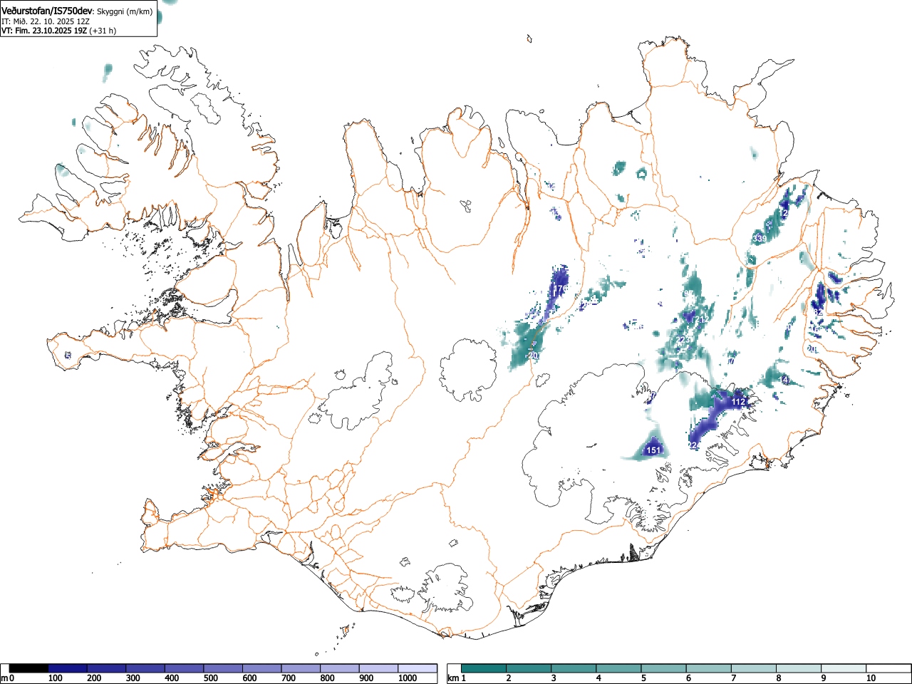Viewport: 912px width, 684px height.
Task: Click the "m 0" label on meter scale
Action: click(x=8, y=678)
